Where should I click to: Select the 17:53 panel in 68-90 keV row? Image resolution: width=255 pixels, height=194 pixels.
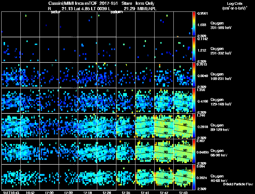(183, 152)
